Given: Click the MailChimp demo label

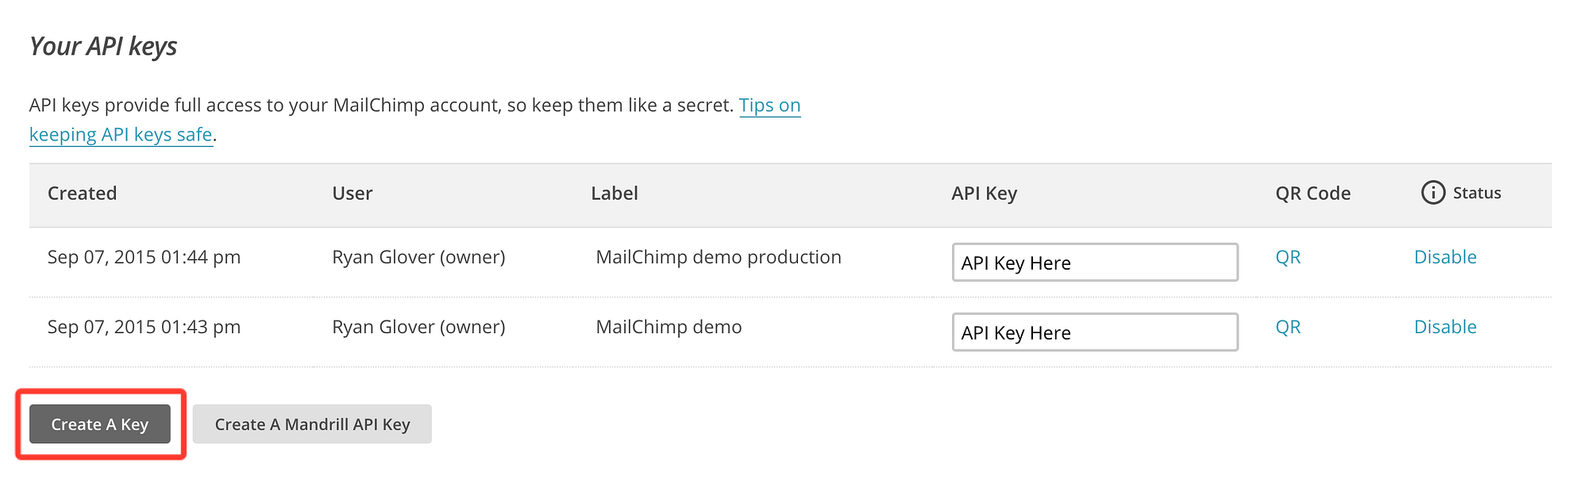Looking at the screenshot, I should [x=669, y=327].
